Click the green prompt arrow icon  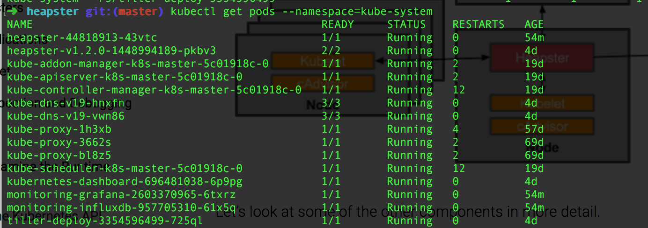tap(15, 11)
